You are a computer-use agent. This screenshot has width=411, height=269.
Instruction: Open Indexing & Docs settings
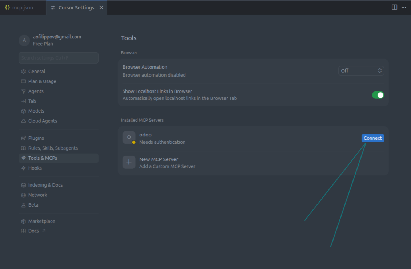[x=45, y=185]
